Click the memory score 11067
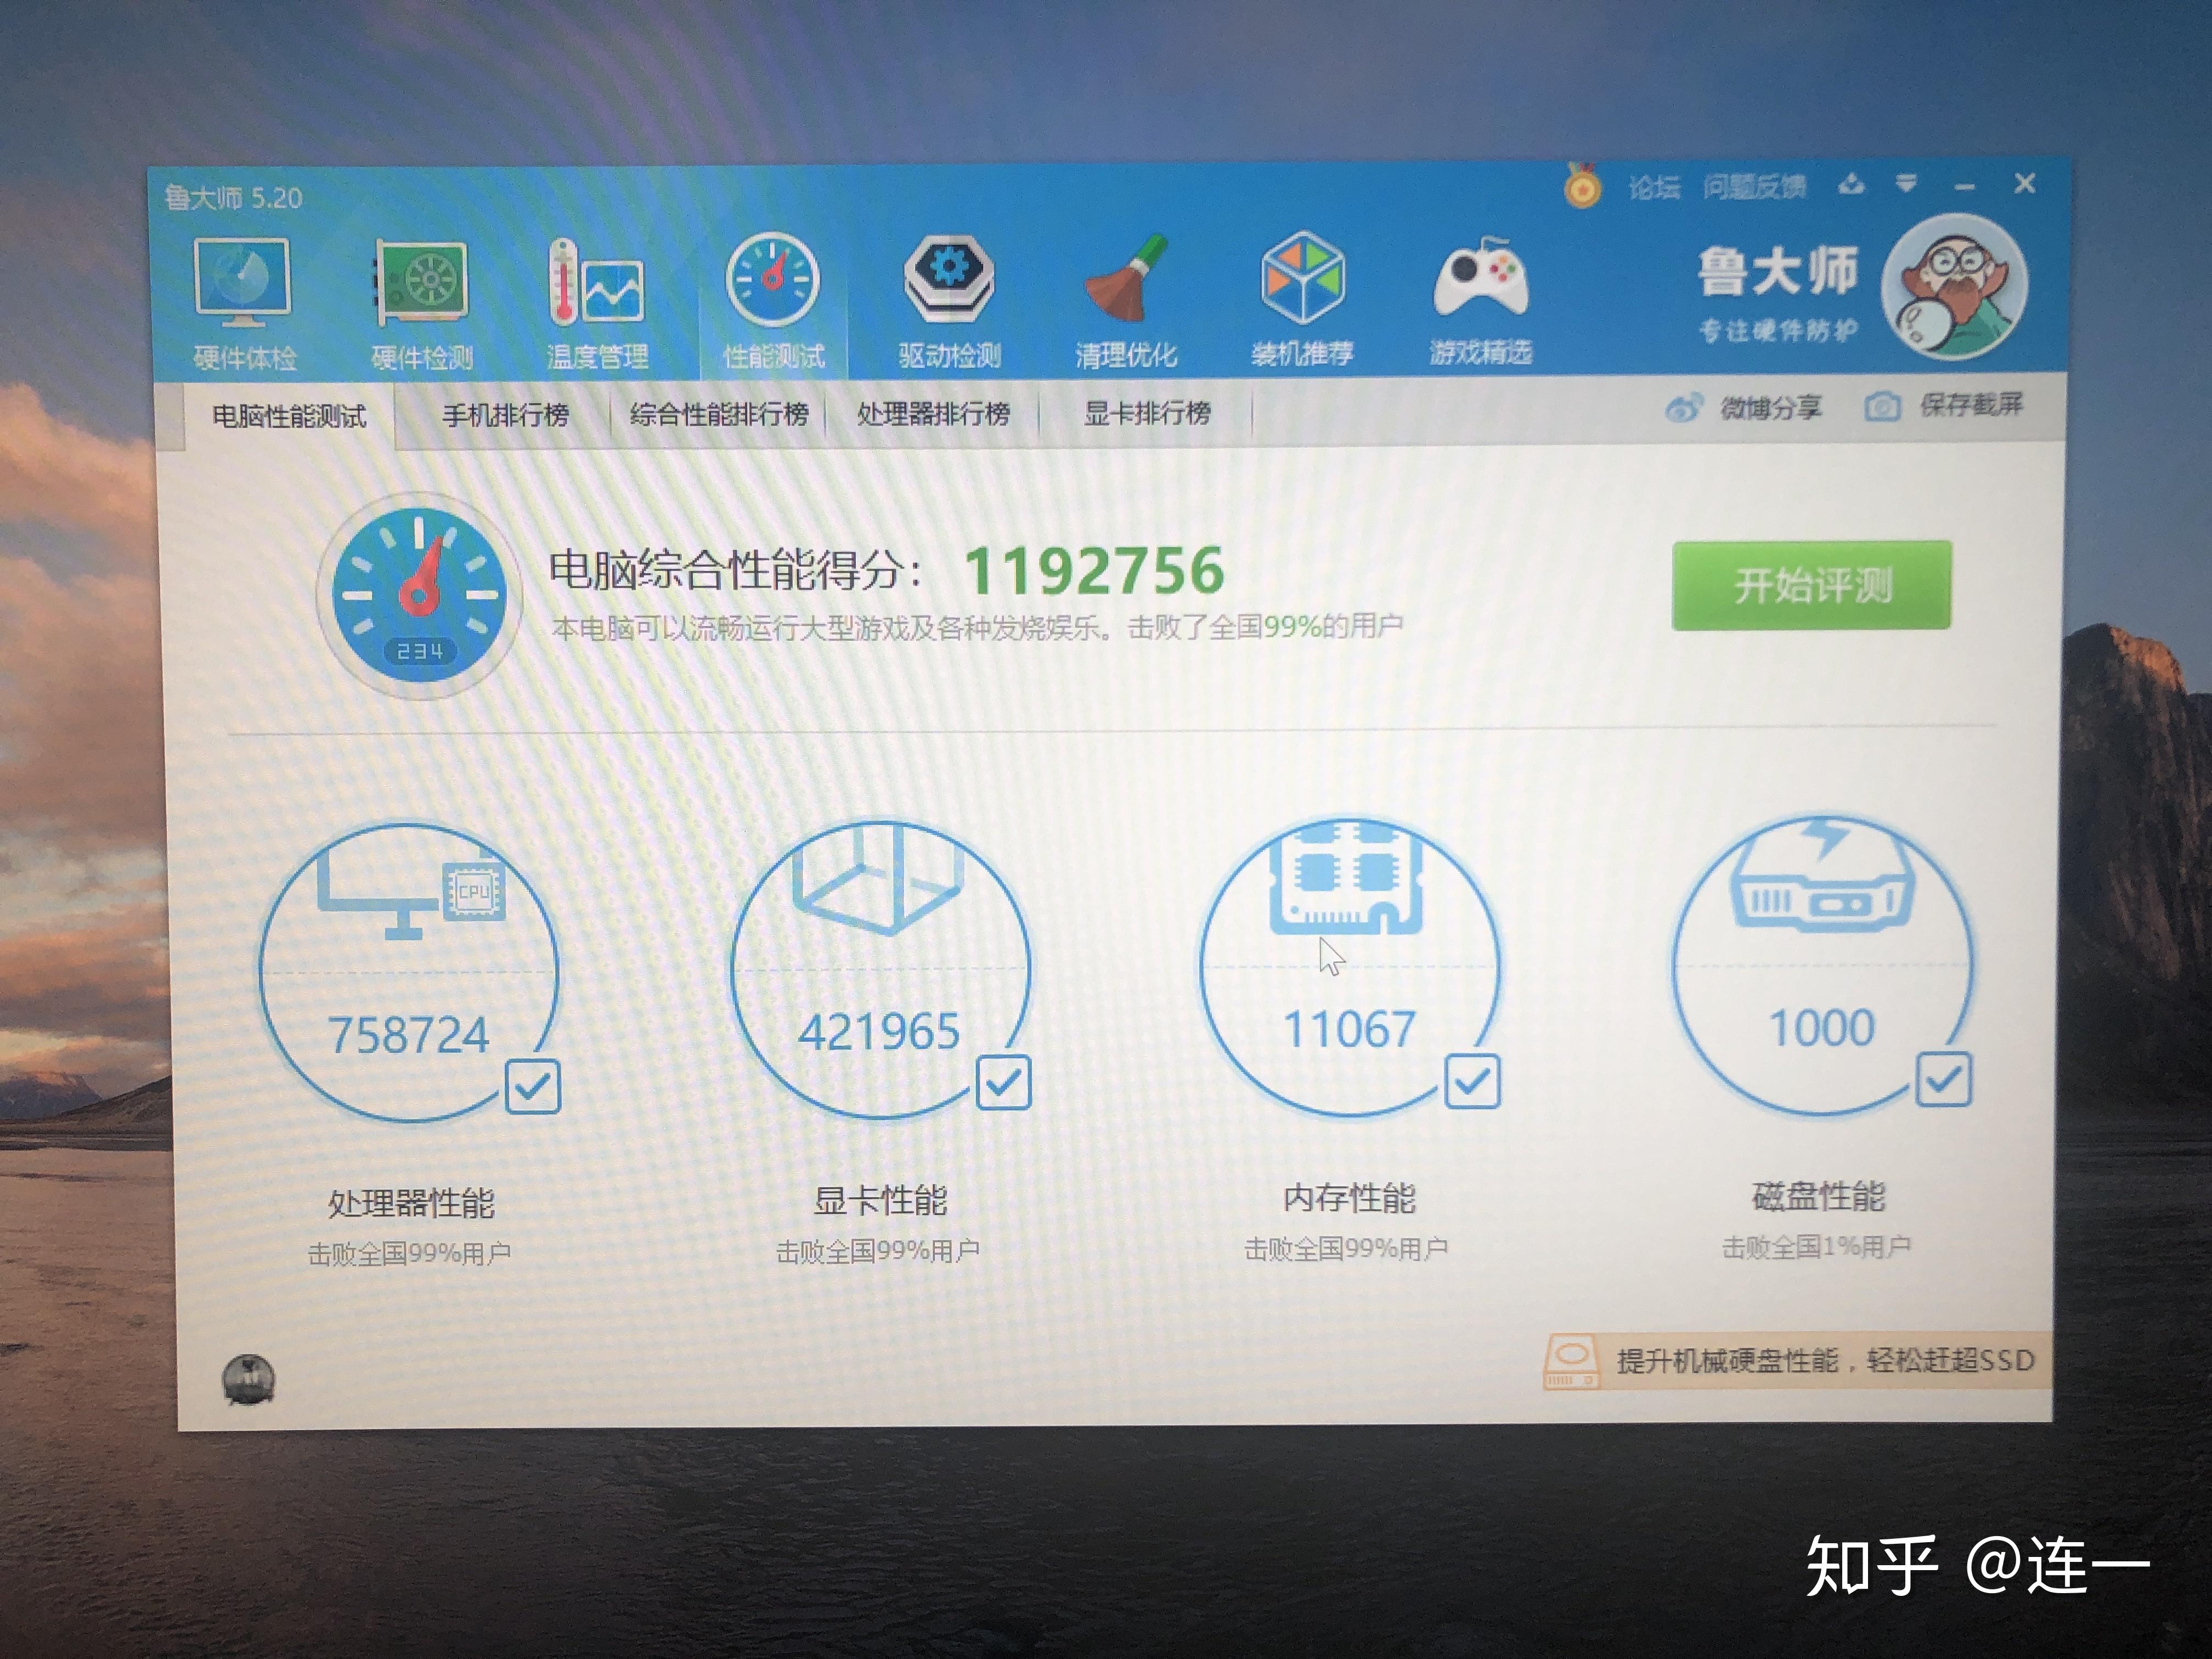Image resolution: width=2212 pixels, height=1659 pixels. pyautogui.click(x=1349, y=1029)
